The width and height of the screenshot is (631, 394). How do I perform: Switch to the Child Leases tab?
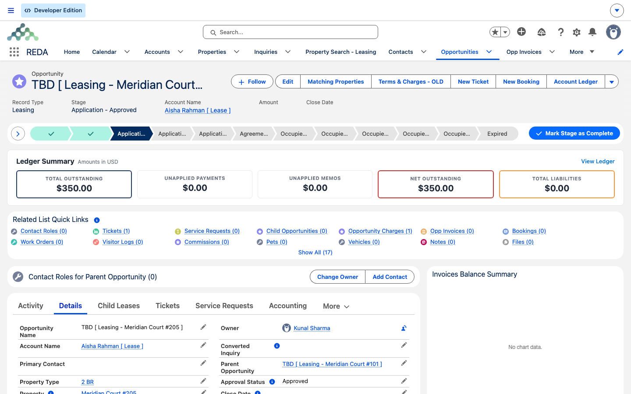click(119, 306)
